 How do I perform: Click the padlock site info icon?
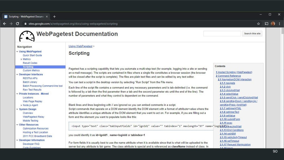point(25,24)
